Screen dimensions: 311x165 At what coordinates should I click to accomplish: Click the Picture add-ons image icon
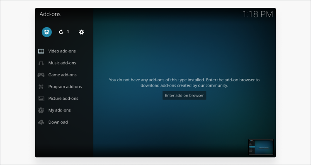(41, 99)
